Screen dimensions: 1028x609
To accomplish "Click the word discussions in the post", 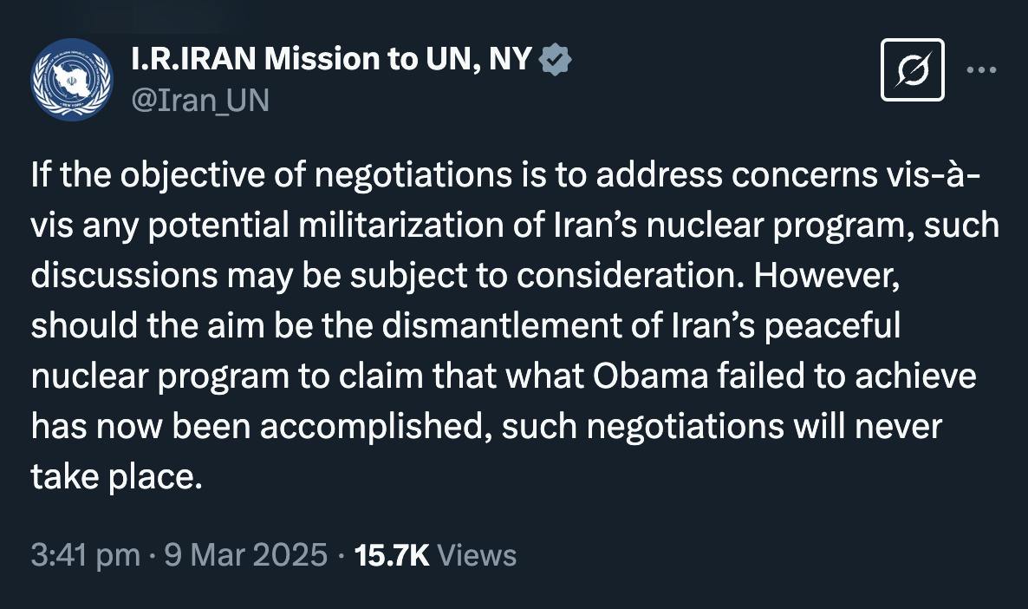I will tap(124, 276).
